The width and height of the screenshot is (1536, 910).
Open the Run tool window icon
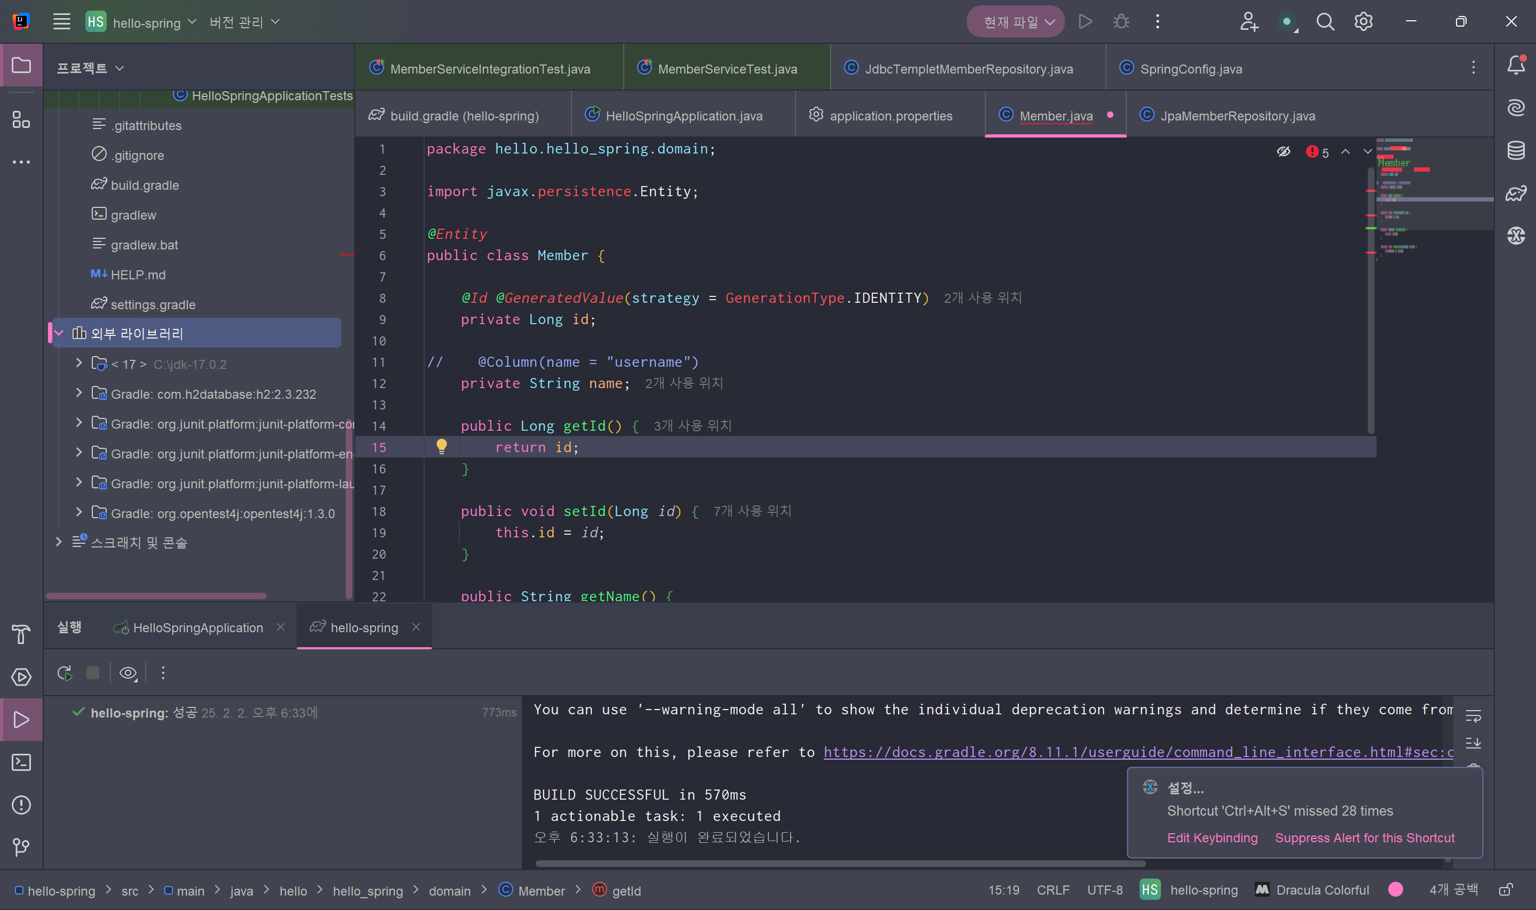[21, 719]
